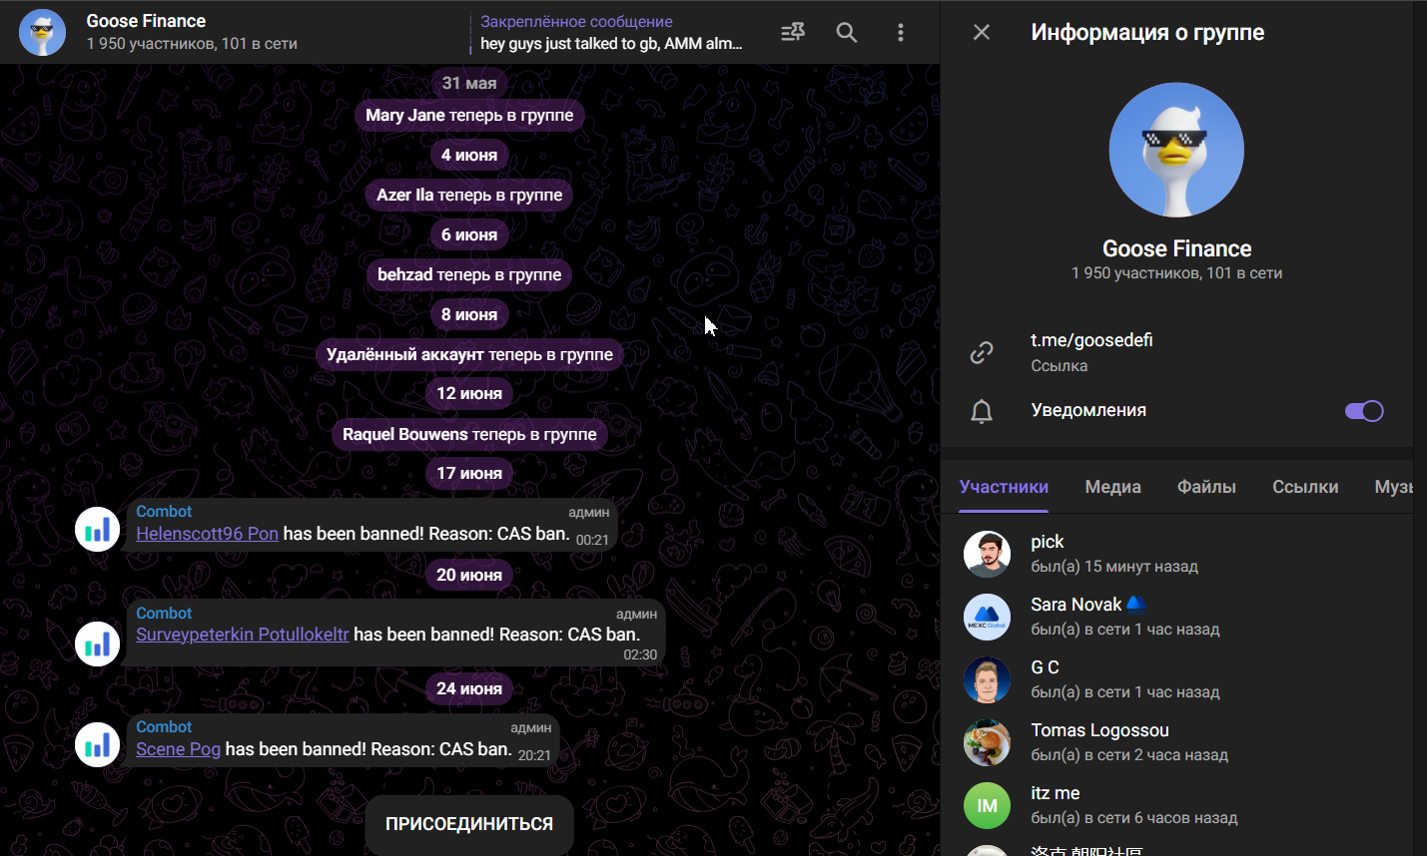Open Tomas Logossou's avatar
This screenshot has height=856, width=1427.
987,742
